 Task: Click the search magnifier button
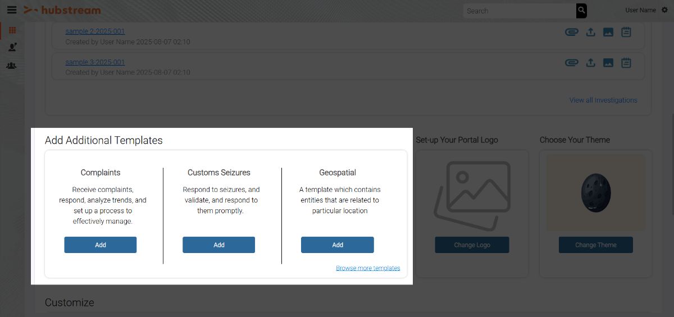click(x=581, y=10)
